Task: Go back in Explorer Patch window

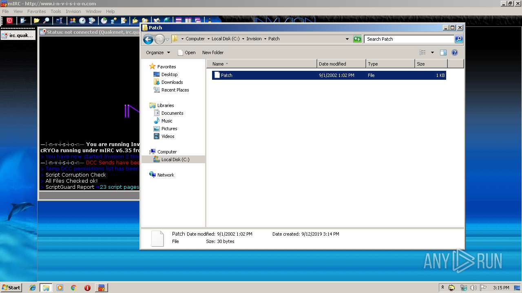Action: (148, 39)
